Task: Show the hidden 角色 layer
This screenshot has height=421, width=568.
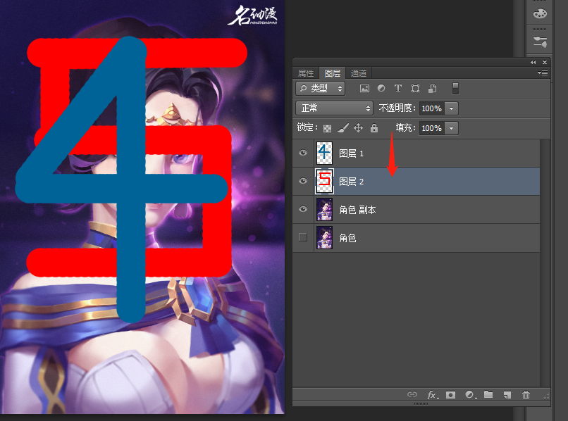Action: [303, 238]
